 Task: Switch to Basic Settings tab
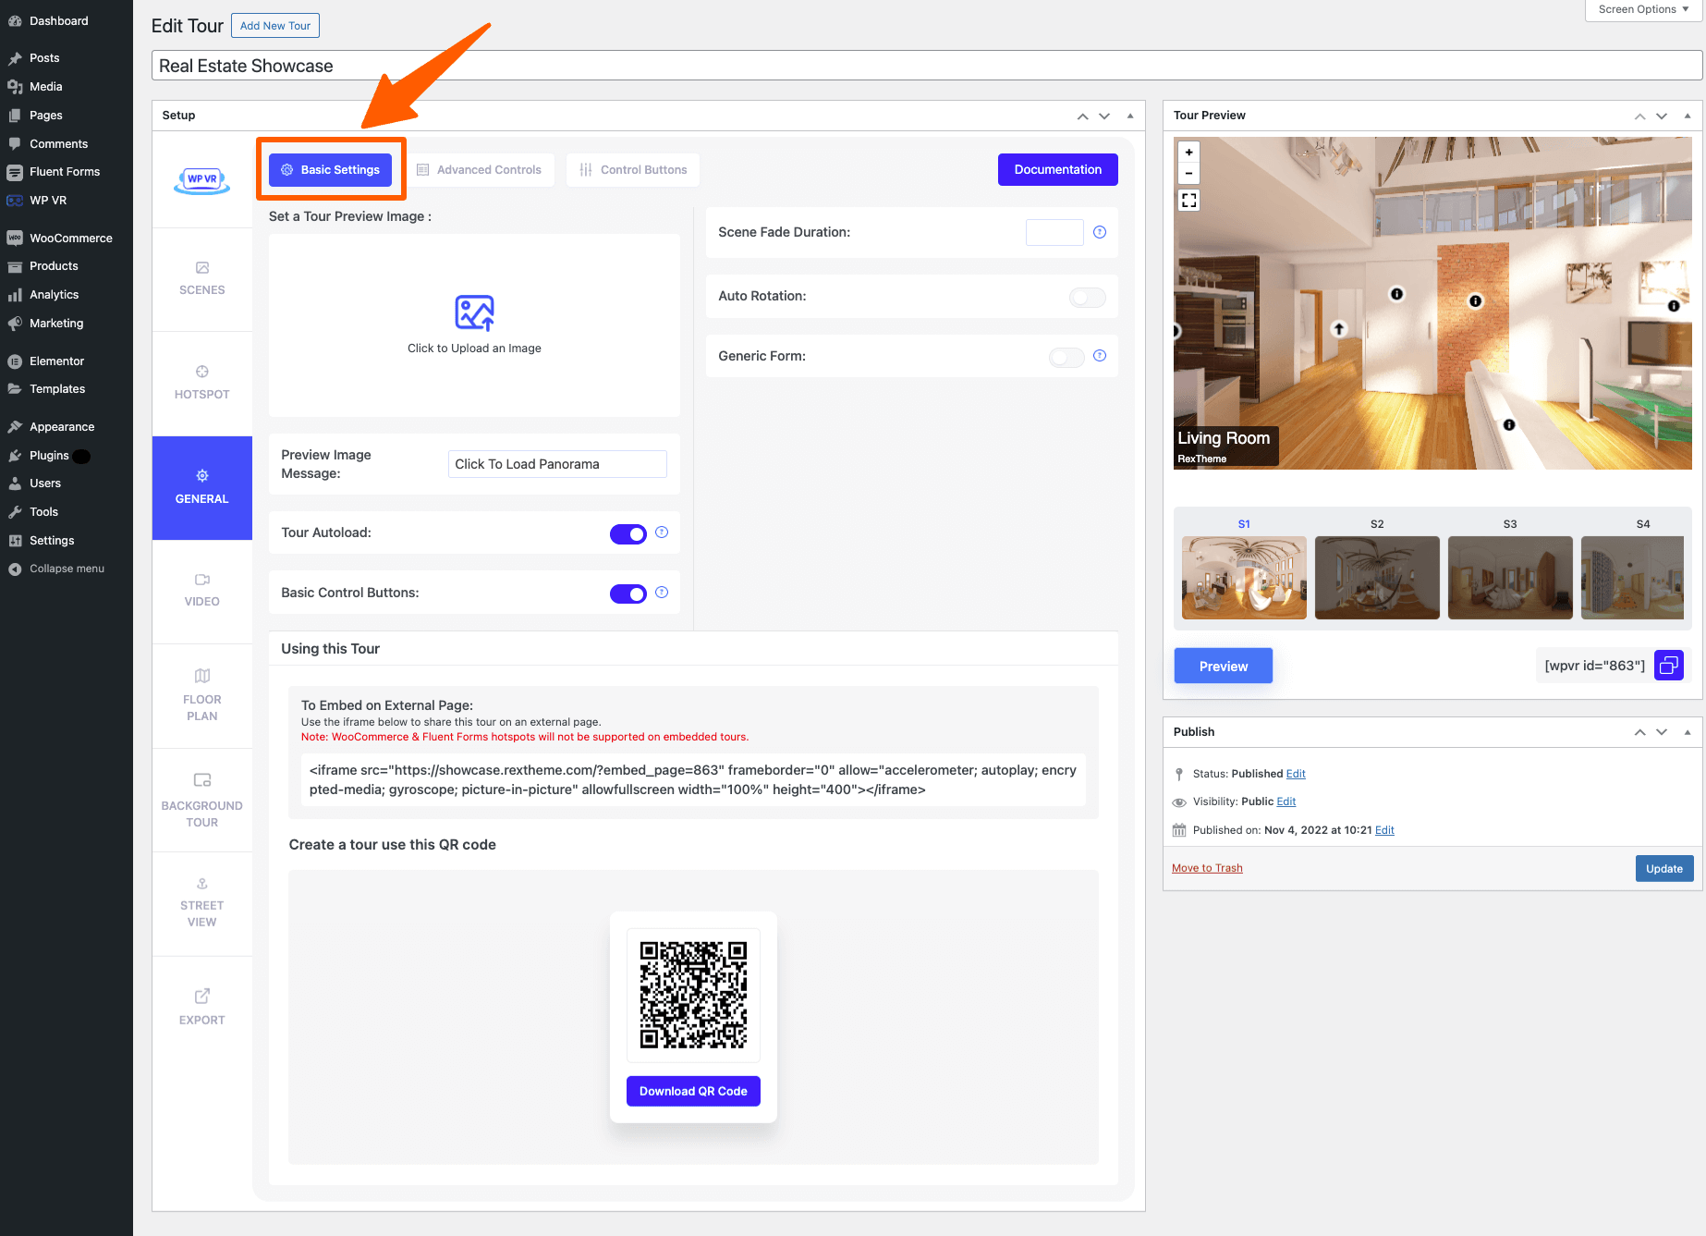[x=330, y=170]
